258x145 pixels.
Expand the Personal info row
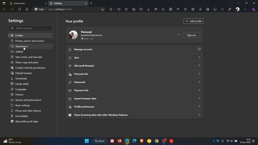[x=134, y=74]
